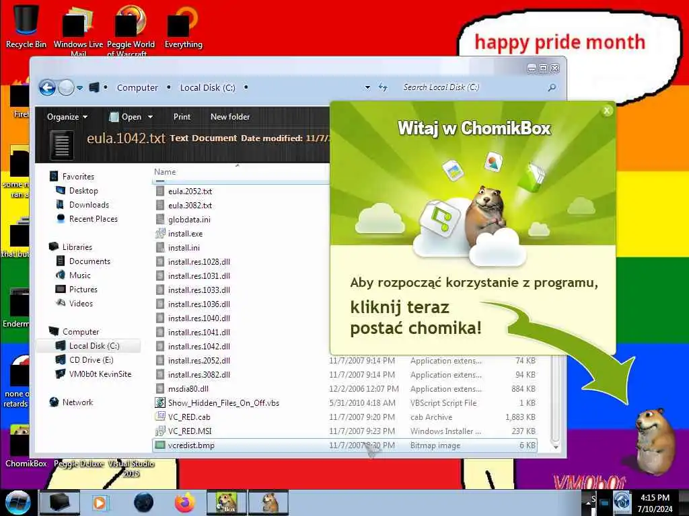
Task: Open Downloads under Favorites
Action: (x=89, y=204)
